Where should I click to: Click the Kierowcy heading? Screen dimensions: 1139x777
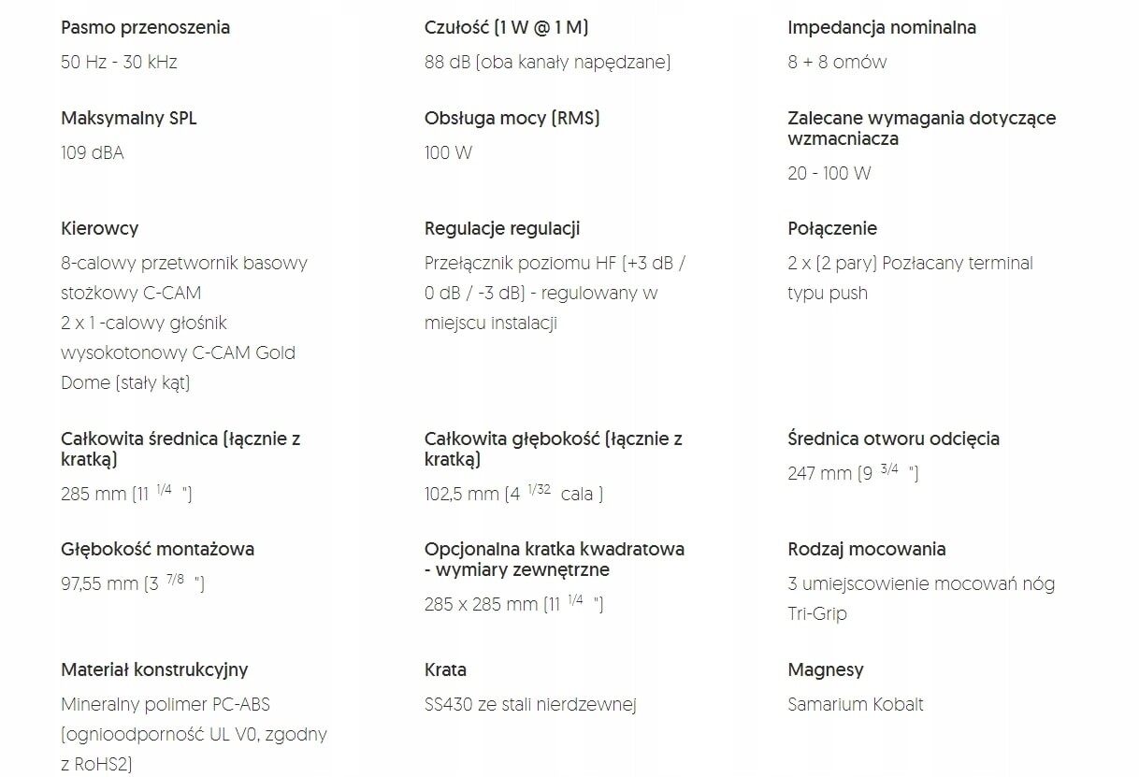coord(99,228)
